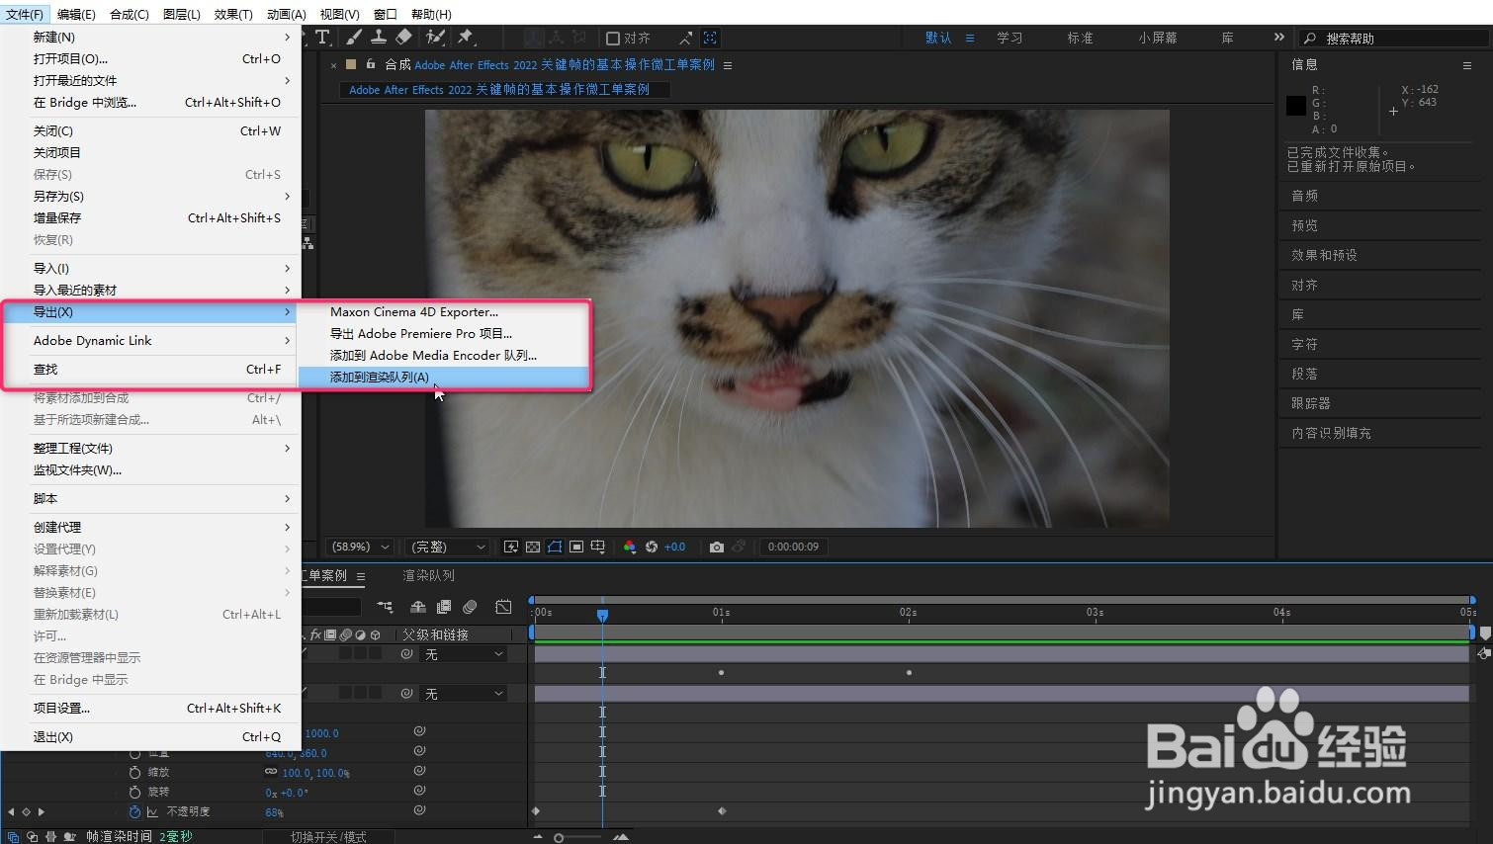
Task: Toggle mask and shape path visibility
Action: tap(555, 547)
